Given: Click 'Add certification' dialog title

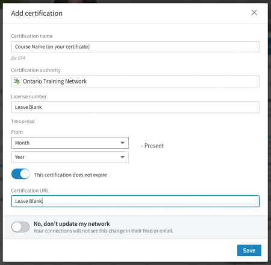Looking at the screenshot, I should pyautogui.click(x=37, y=13).
